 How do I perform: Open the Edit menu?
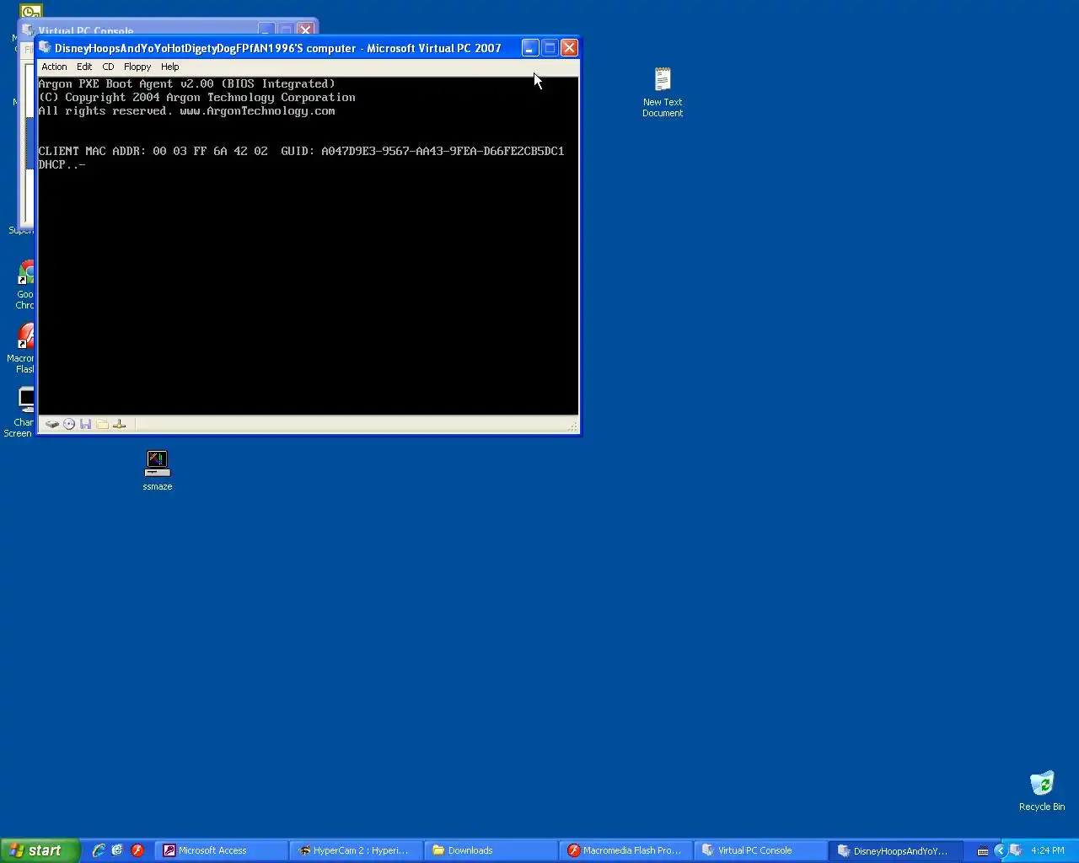click(84, 67)
